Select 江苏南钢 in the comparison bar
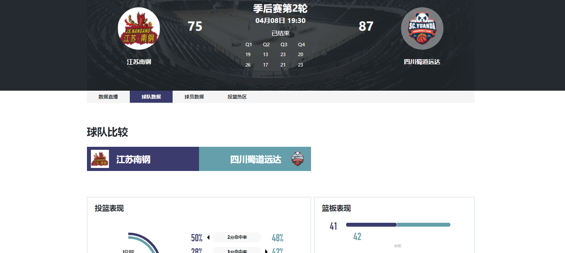 coord(133,159)
